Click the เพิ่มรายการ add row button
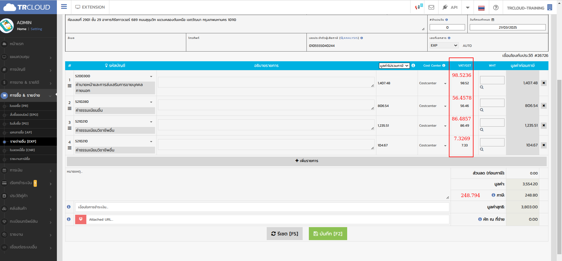The width and height of the screenshot is (562, 261). click(x=306, y=161)
